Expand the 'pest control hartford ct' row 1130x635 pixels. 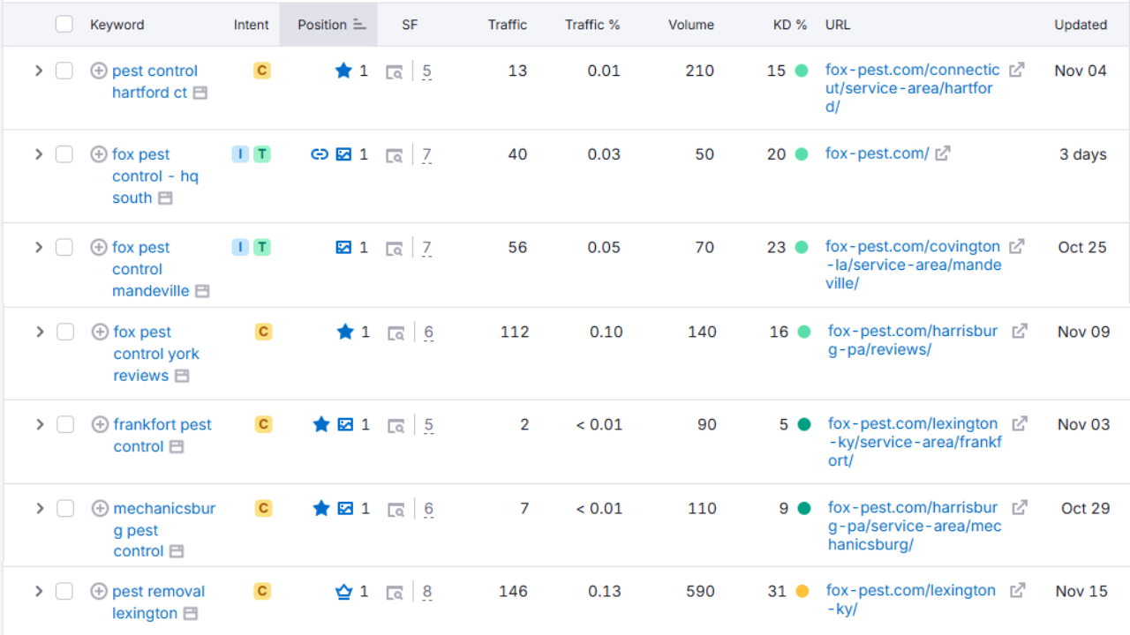click(x=39, y=71)
